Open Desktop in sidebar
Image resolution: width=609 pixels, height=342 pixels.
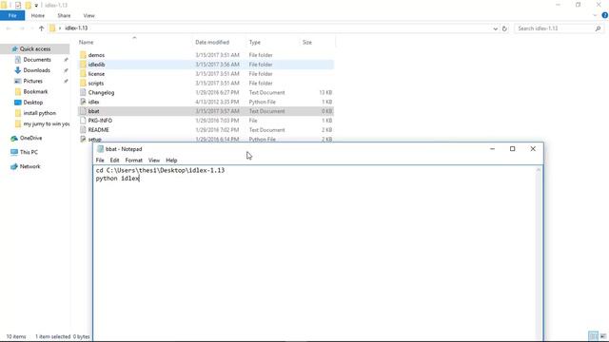(33, 103)
